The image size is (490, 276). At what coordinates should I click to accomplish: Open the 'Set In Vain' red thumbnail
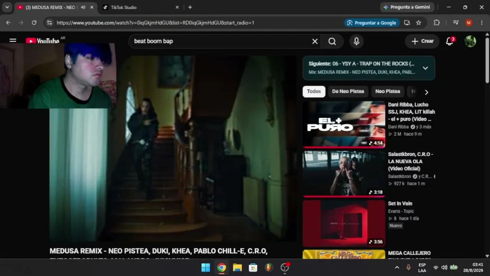click(x=344, y=223)
